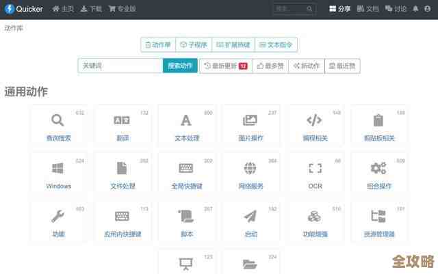This screenshot has width=438, height=274.
Task: Select the 全局快捷键 keyboard icon
Action: [186, 168]
